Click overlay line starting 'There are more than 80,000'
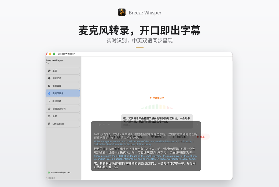This screenshot has width=279, height=187. pos(146,157)
